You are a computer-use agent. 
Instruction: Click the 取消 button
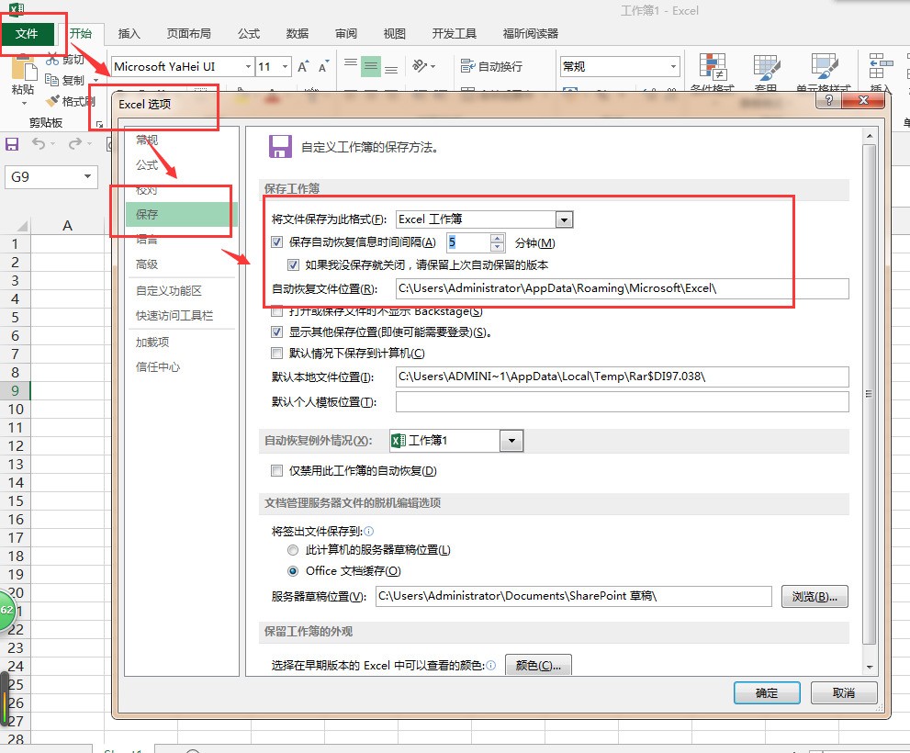843,692
